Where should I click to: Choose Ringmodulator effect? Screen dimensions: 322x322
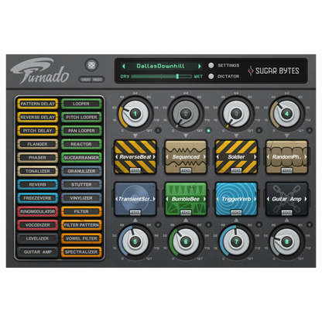click(38, 211)
